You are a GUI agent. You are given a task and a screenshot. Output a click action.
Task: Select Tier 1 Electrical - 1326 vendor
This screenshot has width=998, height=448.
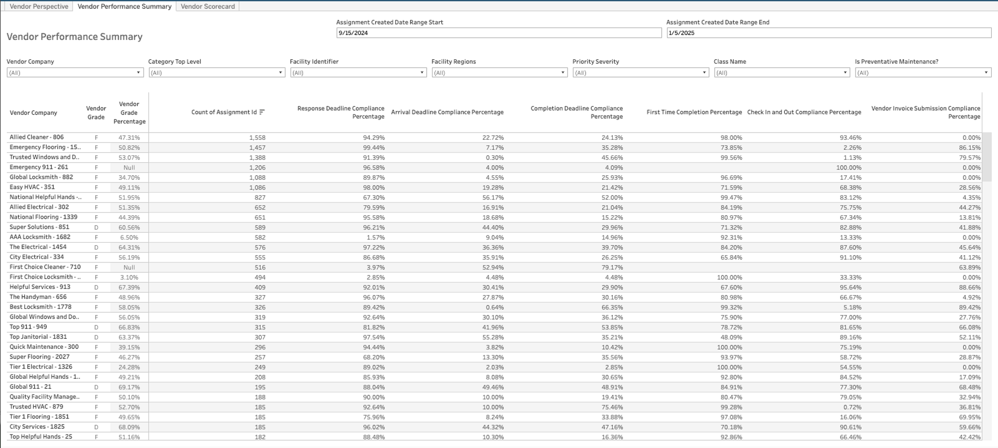click(x=41, y=367)
